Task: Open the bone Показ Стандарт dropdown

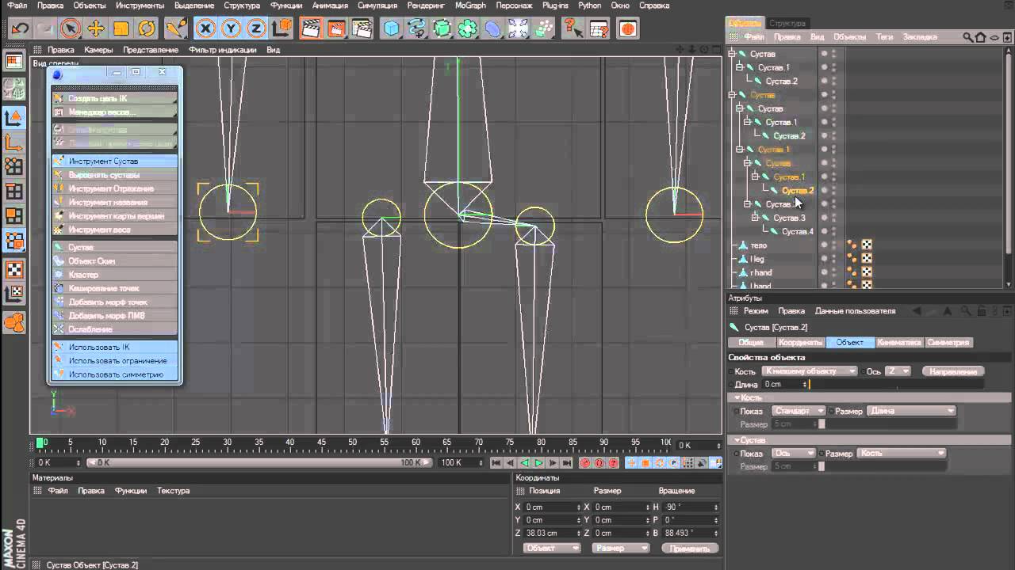Action: pyautogui.click(x=798, y=411)
